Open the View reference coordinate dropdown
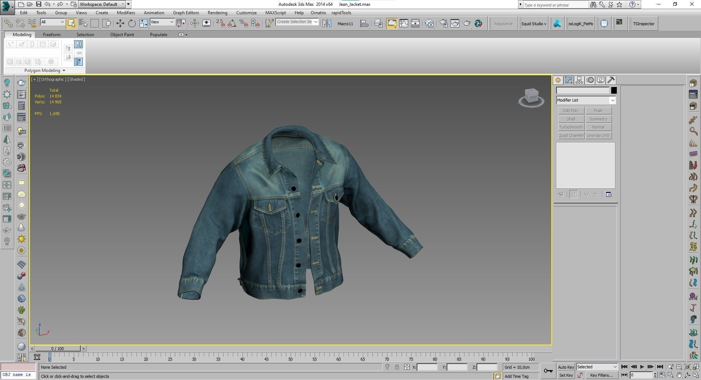Image resolution: width=701 pixels, height=380 pixels. point(162,22)
